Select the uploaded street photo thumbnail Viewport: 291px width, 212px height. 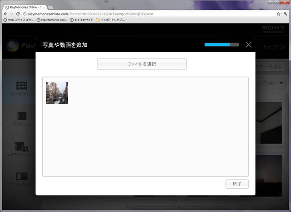click(x=57, y=93)
